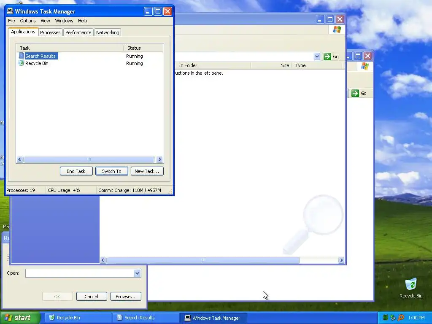The image size is (432, 324).
Task: Switch to the Performance tab
Action: [x=78, y=32]
